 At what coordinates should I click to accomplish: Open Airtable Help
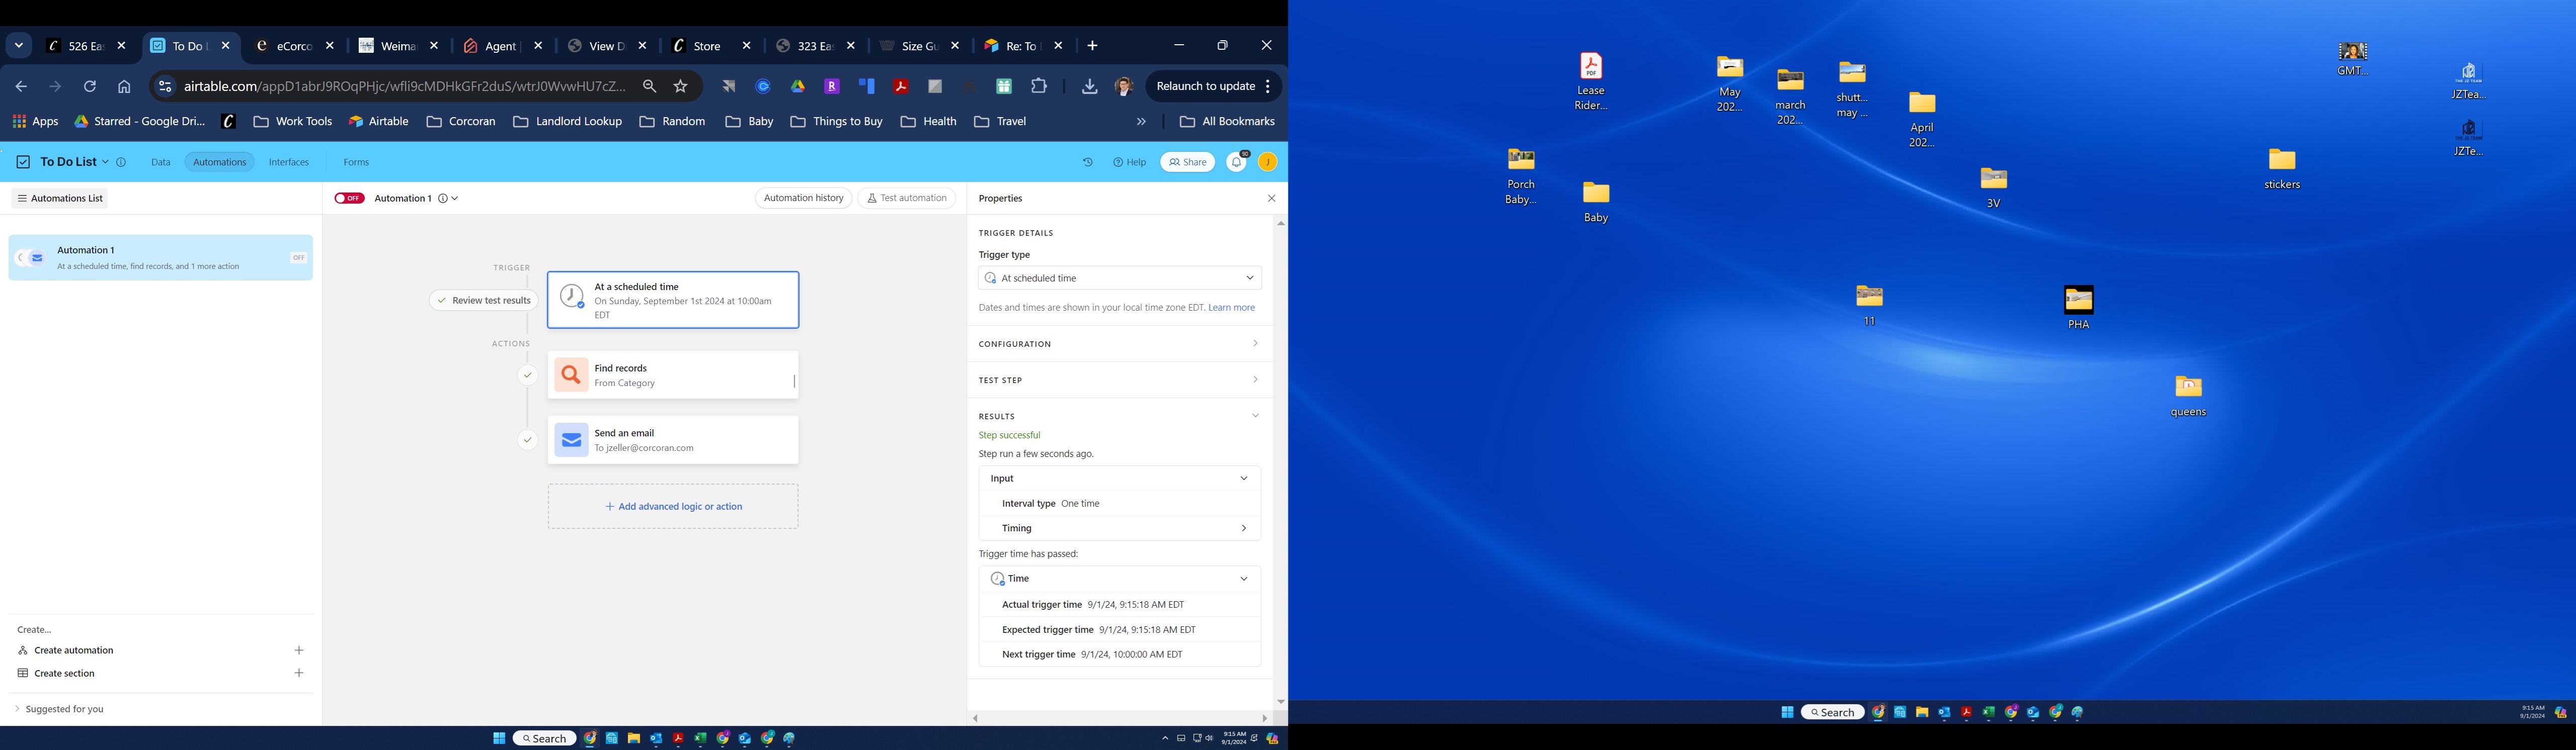pyautogui.click(x=1129, y=162)
